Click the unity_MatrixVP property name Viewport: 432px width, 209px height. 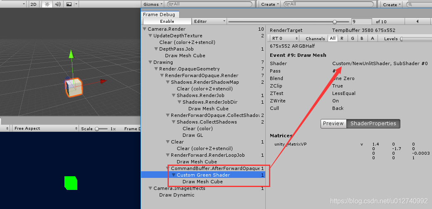290,144
